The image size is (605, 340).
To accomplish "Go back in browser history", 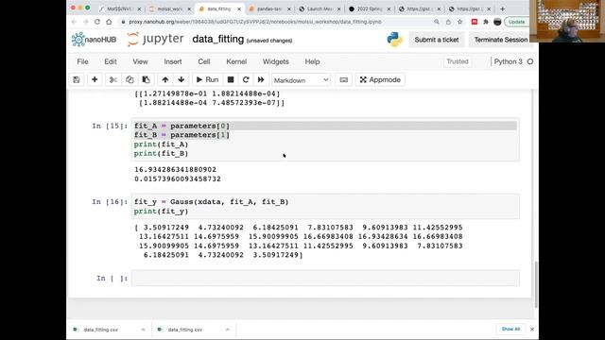I will (74, 22).
